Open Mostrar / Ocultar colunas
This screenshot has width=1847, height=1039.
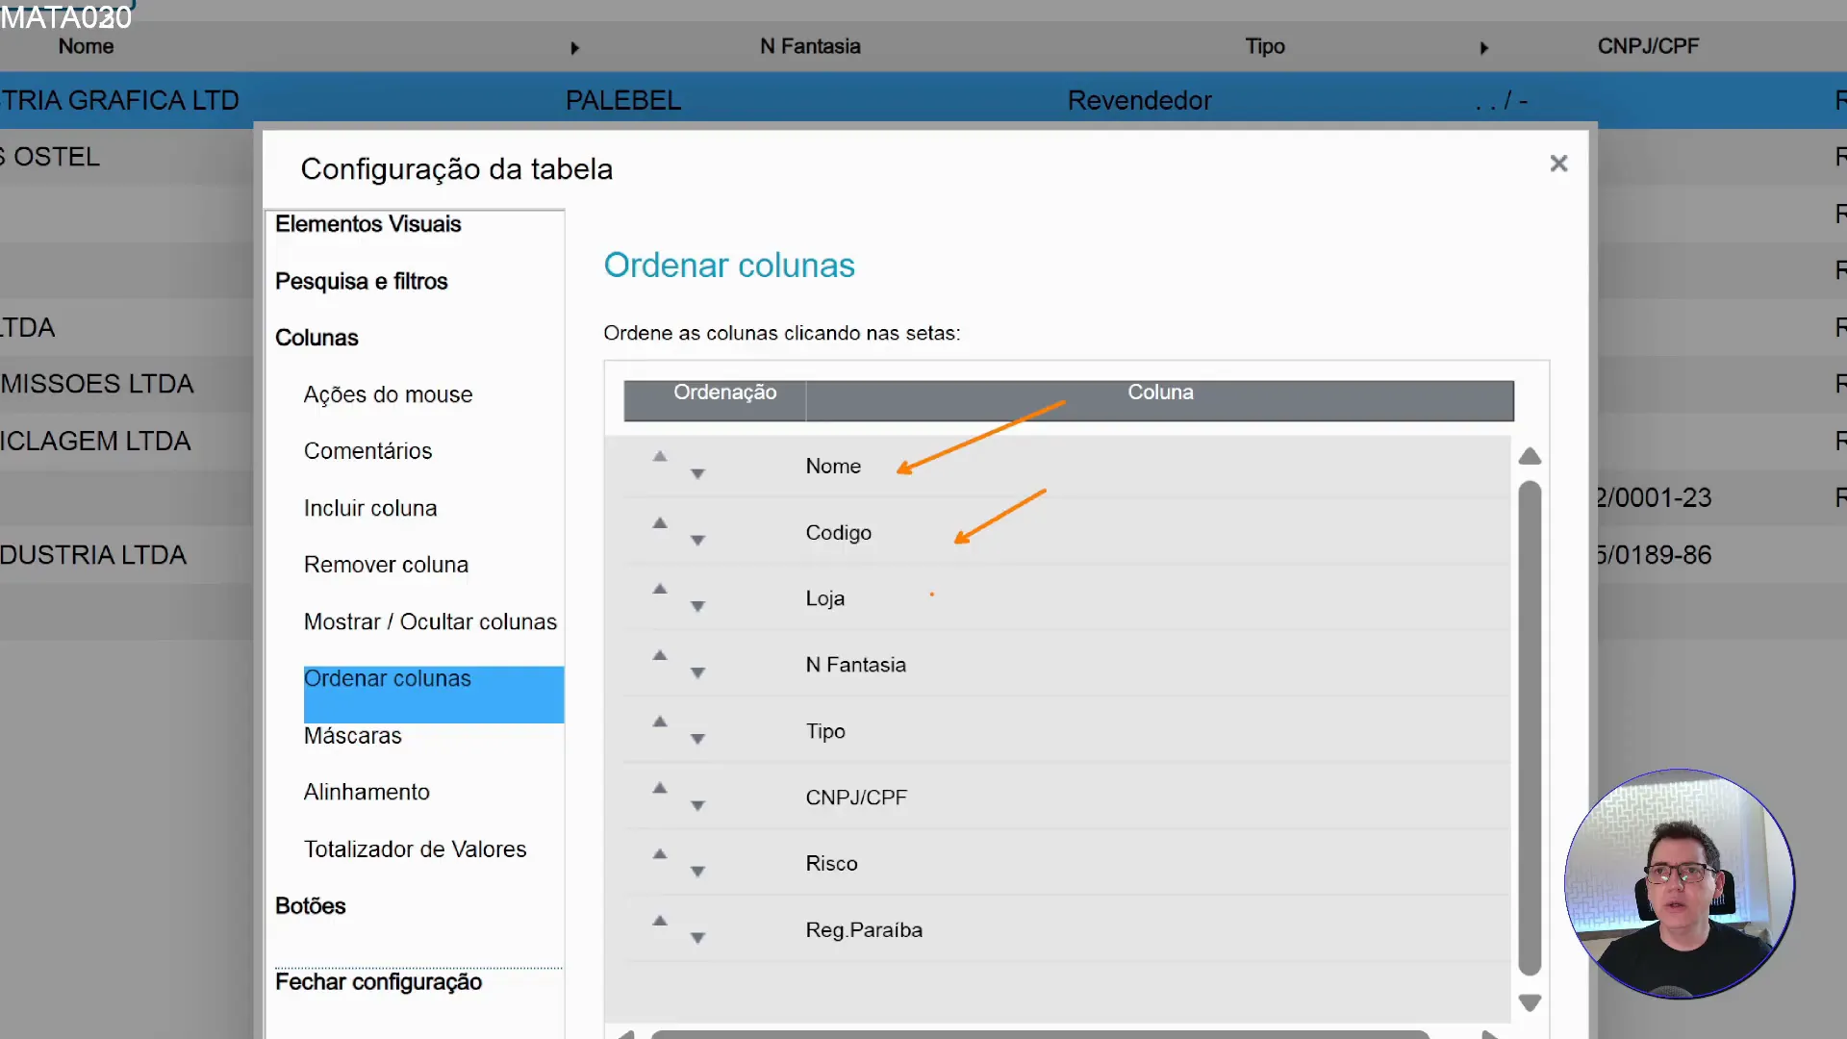click(x=430, y=621)
